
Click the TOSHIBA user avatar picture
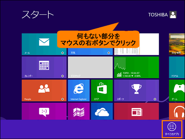[x=173, y=15]
